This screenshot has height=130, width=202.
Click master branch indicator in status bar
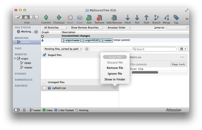35,110
